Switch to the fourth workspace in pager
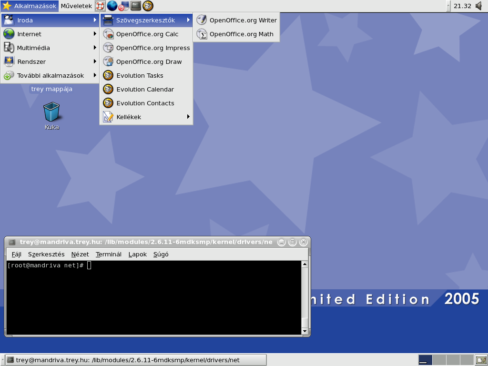Viewport: 488px width, 366px height. [467, 360]
